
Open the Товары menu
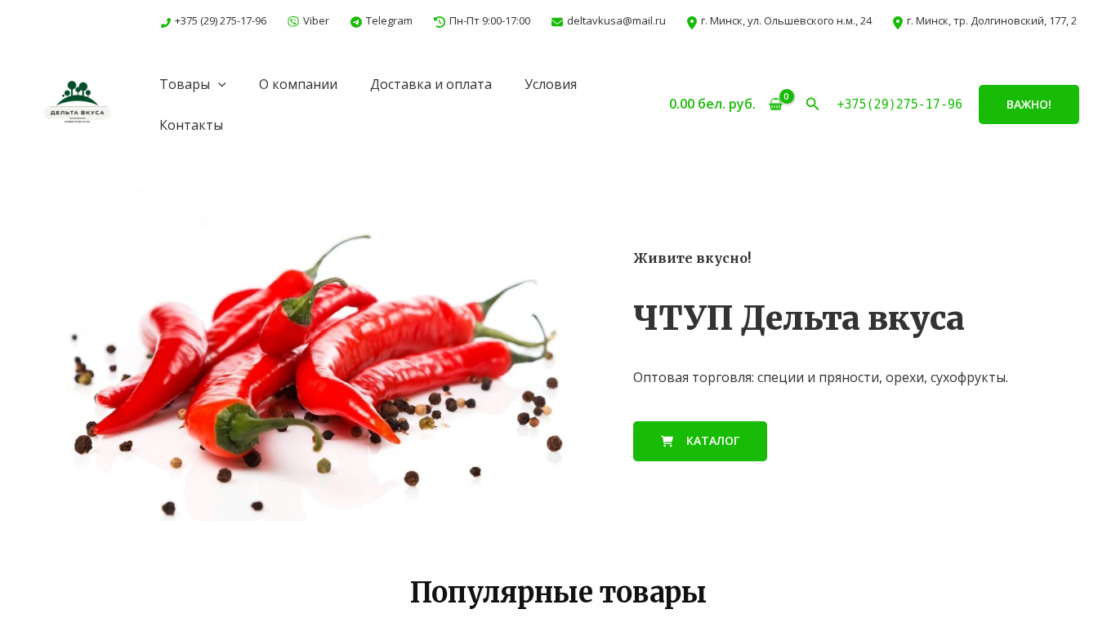[x=185, y=84]
